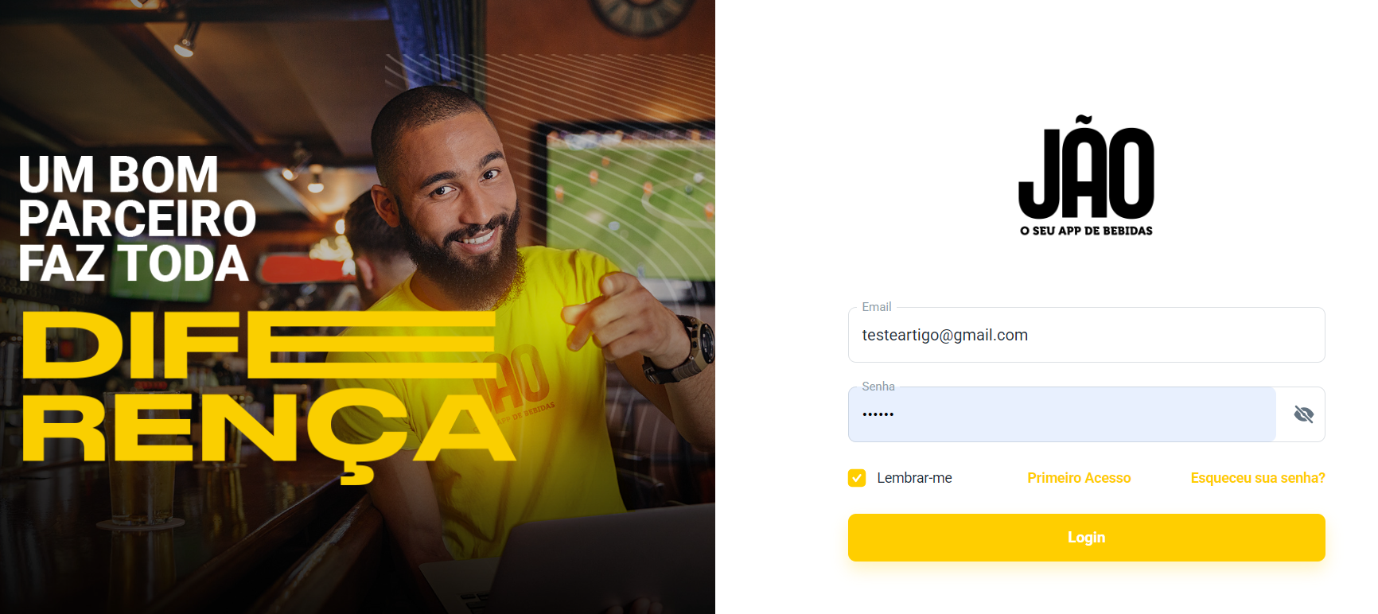Click the O SEU APP DE BEBIDAS tagline
The height and width of the screenshot is (614, 1378).
pyautogui.click(x=1086, y=231)
